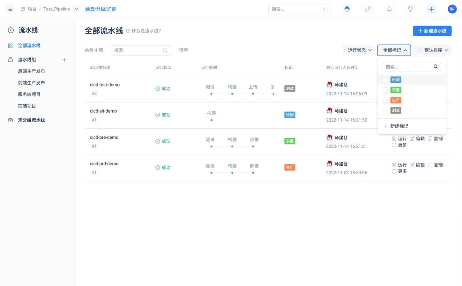Open the hamburger menu in top bar
Viewport: 462px width, 286px height.
(10, 9)
